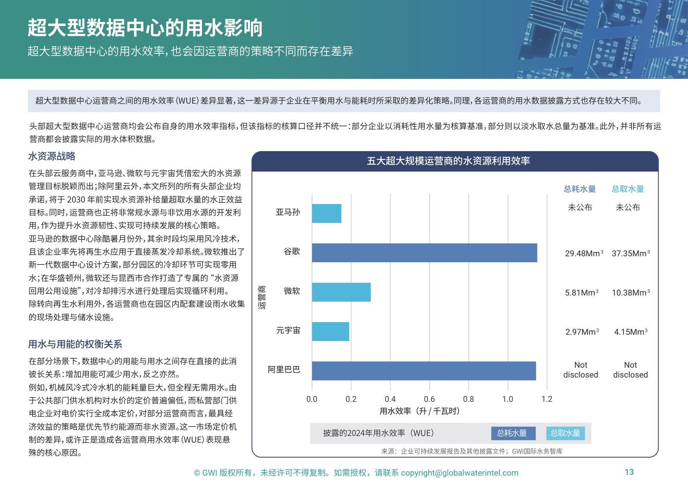
Task: Toggle 总耗水量 data series visibility
Action: click(513, 433)
